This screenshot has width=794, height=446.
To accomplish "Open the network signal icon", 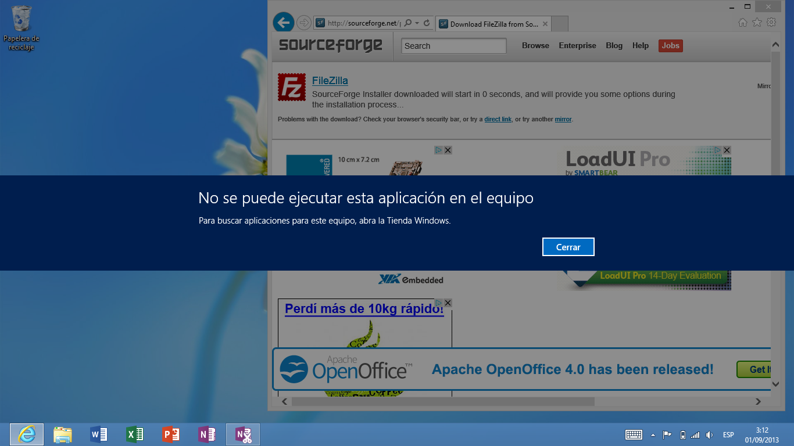I will [695, 435].
